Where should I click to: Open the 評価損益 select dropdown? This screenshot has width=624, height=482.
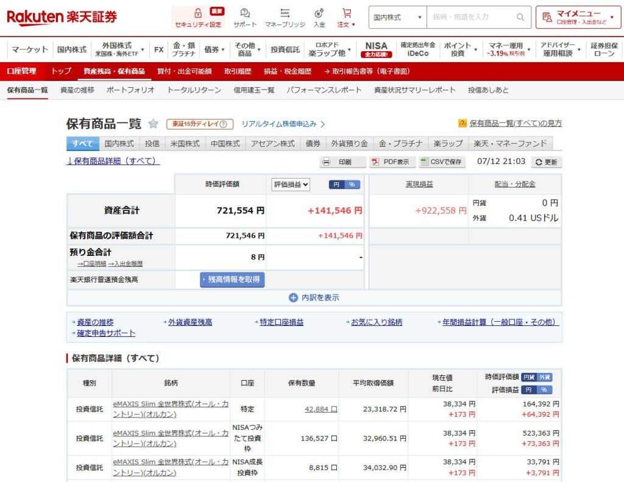coord(291,185)
